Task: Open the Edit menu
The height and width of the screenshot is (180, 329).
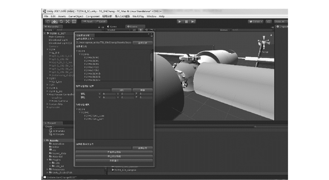Action: coord(53,16)
